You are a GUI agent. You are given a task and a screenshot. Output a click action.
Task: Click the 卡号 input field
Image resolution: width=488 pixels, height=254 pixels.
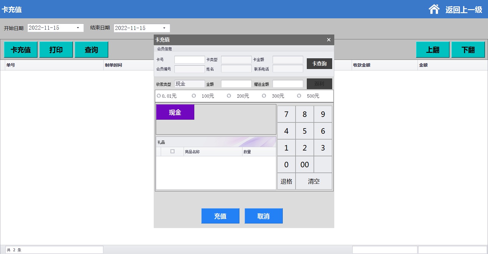pos(189,60)
